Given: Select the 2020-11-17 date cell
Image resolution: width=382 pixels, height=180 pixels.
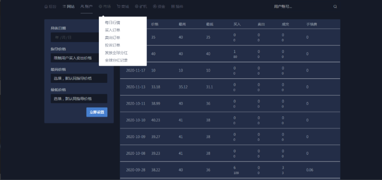Looking at the screenshot, I should (x=135, y=70).
